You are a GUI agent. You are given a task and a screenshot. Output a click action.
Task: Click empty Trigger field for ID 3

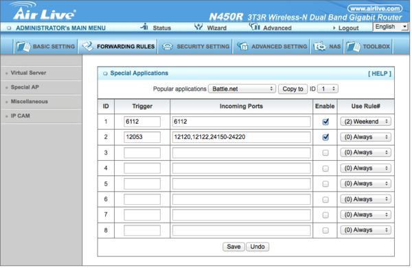click(x=142, y=153)
